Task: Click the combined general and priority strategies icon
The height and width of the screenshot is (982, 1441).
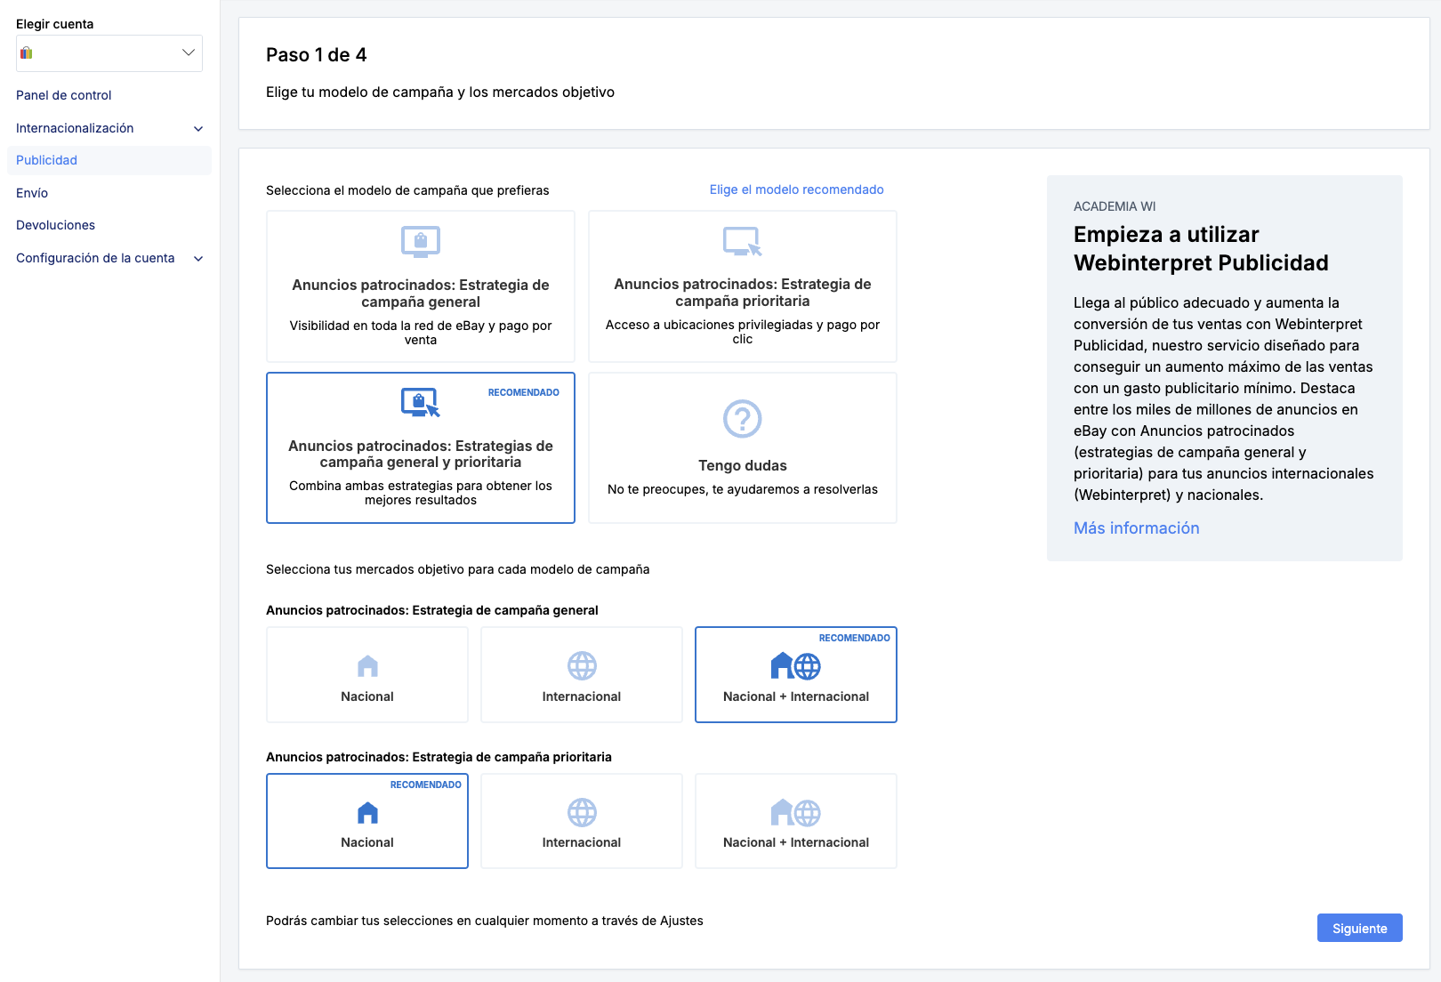Action: tap(421, 402)
